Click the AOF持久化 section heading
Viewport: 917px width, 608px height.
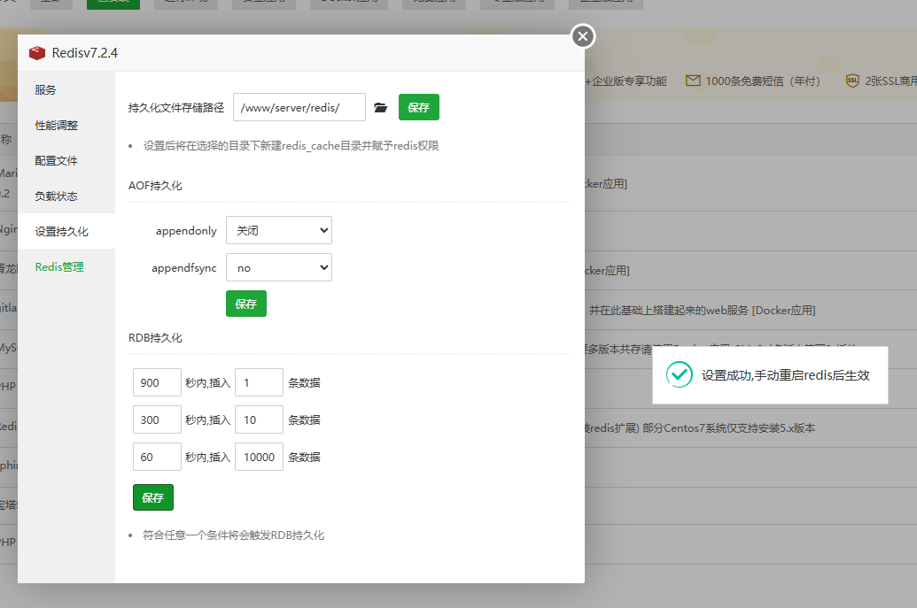(x=156, y=186)
